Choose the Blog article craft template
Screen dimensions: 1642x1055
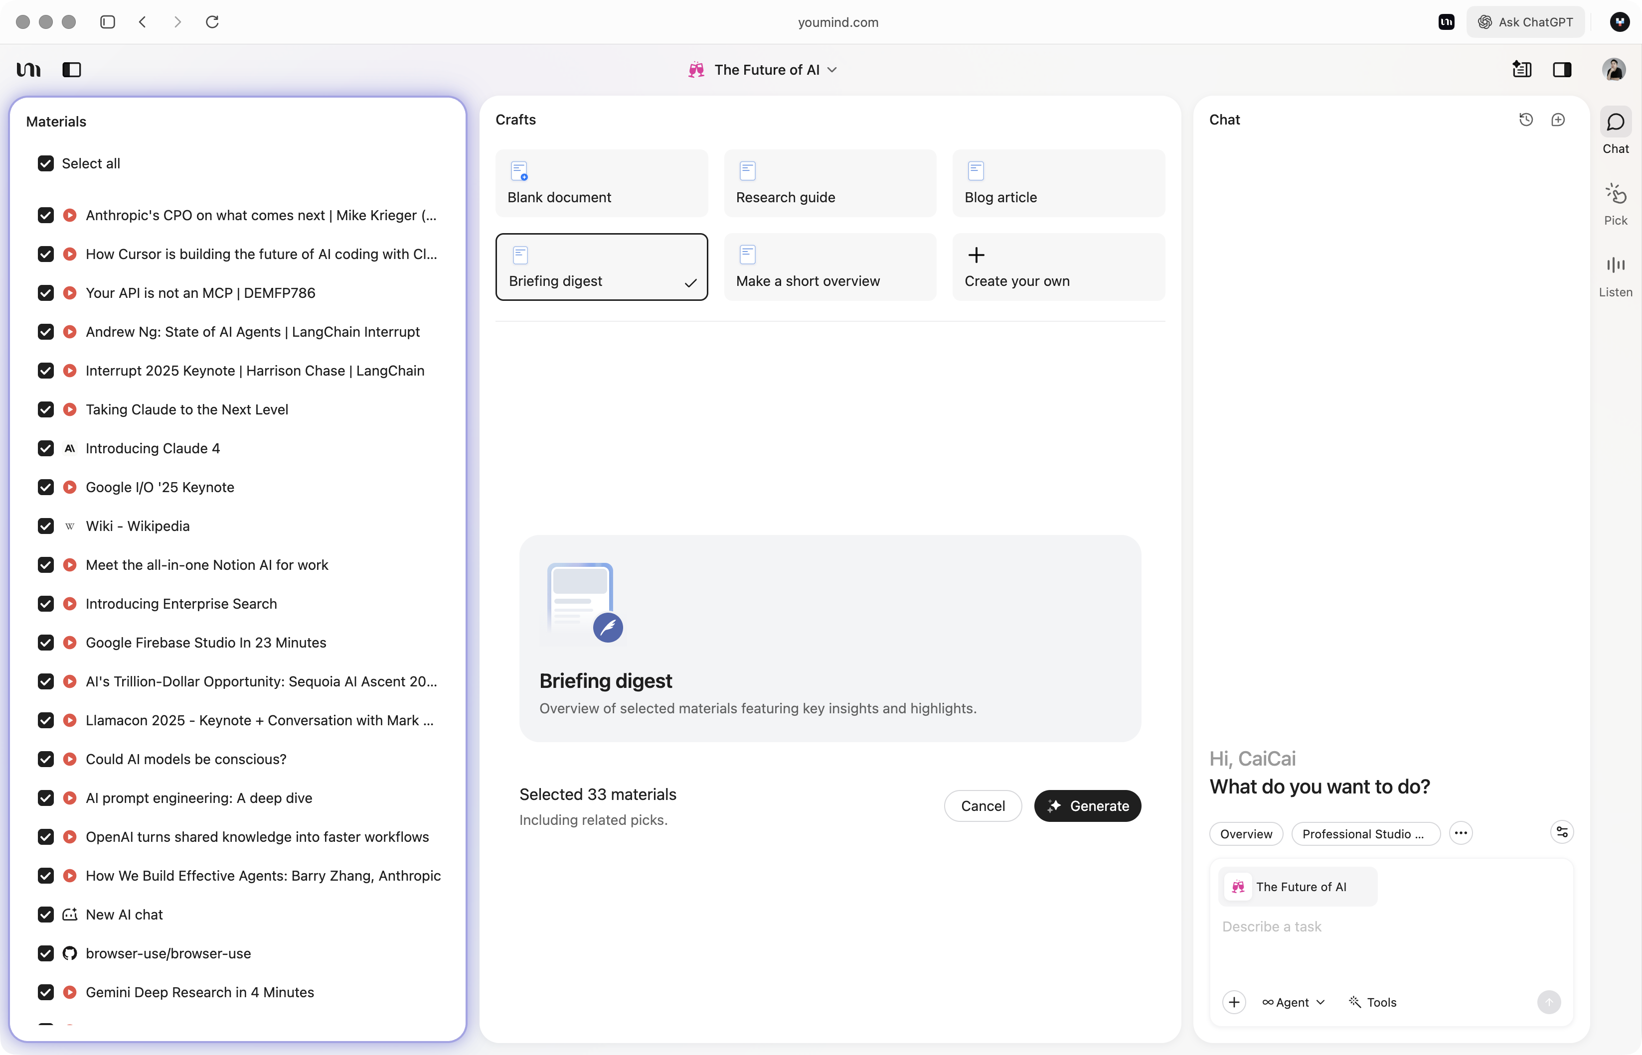coord(1058,184)
